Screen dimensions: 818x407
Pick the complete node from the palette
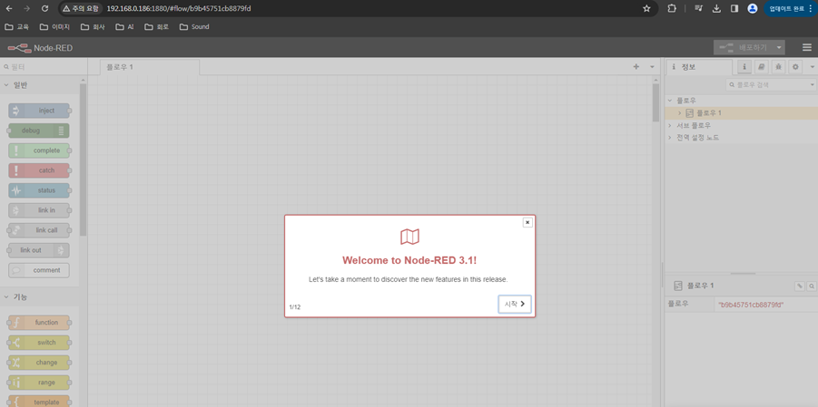tap(39, 150)
